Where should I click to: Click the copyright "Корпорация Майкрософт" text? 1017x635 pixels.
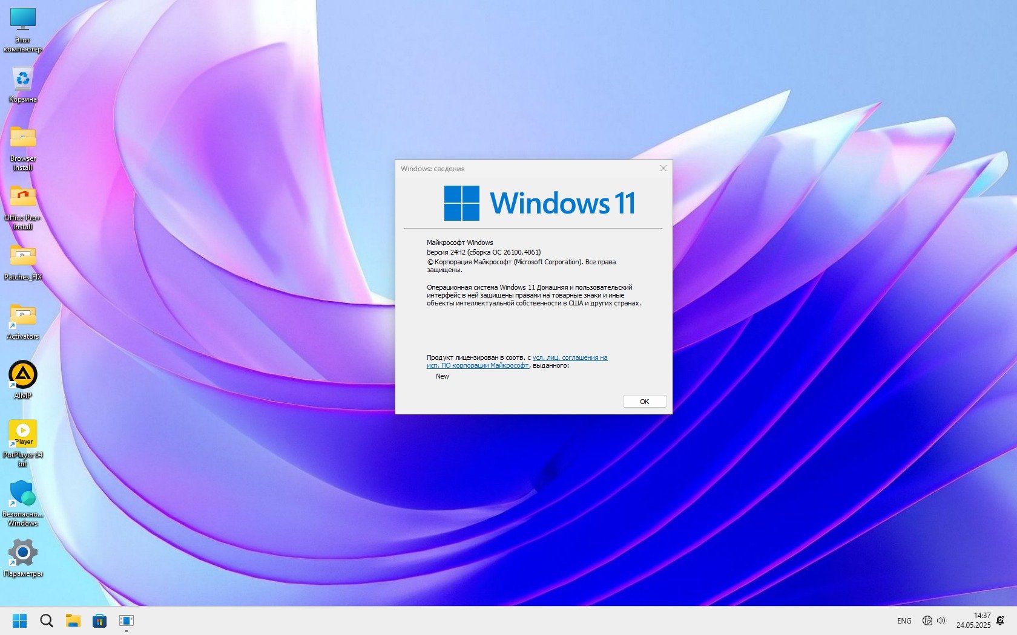click(521, 265)
